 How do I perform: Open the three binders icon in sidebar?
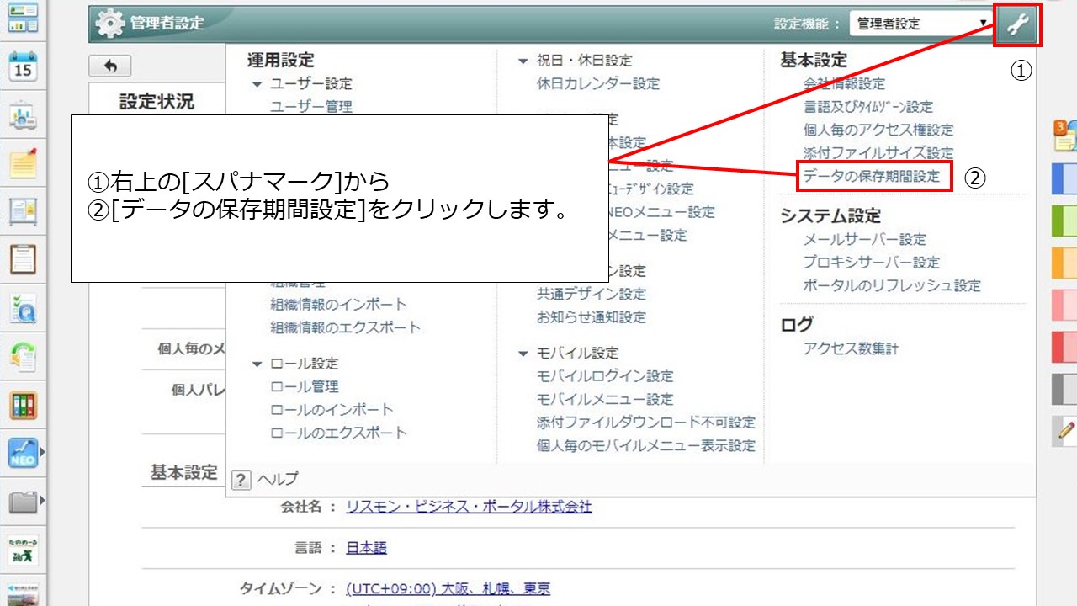point(23,405)
